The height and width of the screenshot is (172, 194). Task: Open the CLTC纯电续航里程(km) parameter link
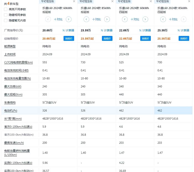(19, 62)
